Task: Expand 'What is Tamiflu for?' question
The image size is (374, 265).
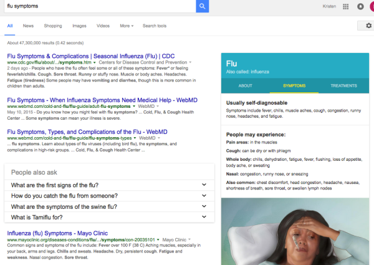Action: coord(109,217)
